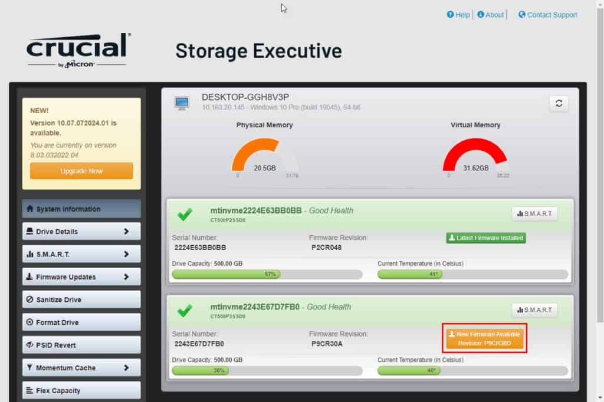The height and width of the screenshot is (402, 604).
Task: Click the green checkmark of drive mtinvme2243E67D7FB0
Action: [185, 310]
